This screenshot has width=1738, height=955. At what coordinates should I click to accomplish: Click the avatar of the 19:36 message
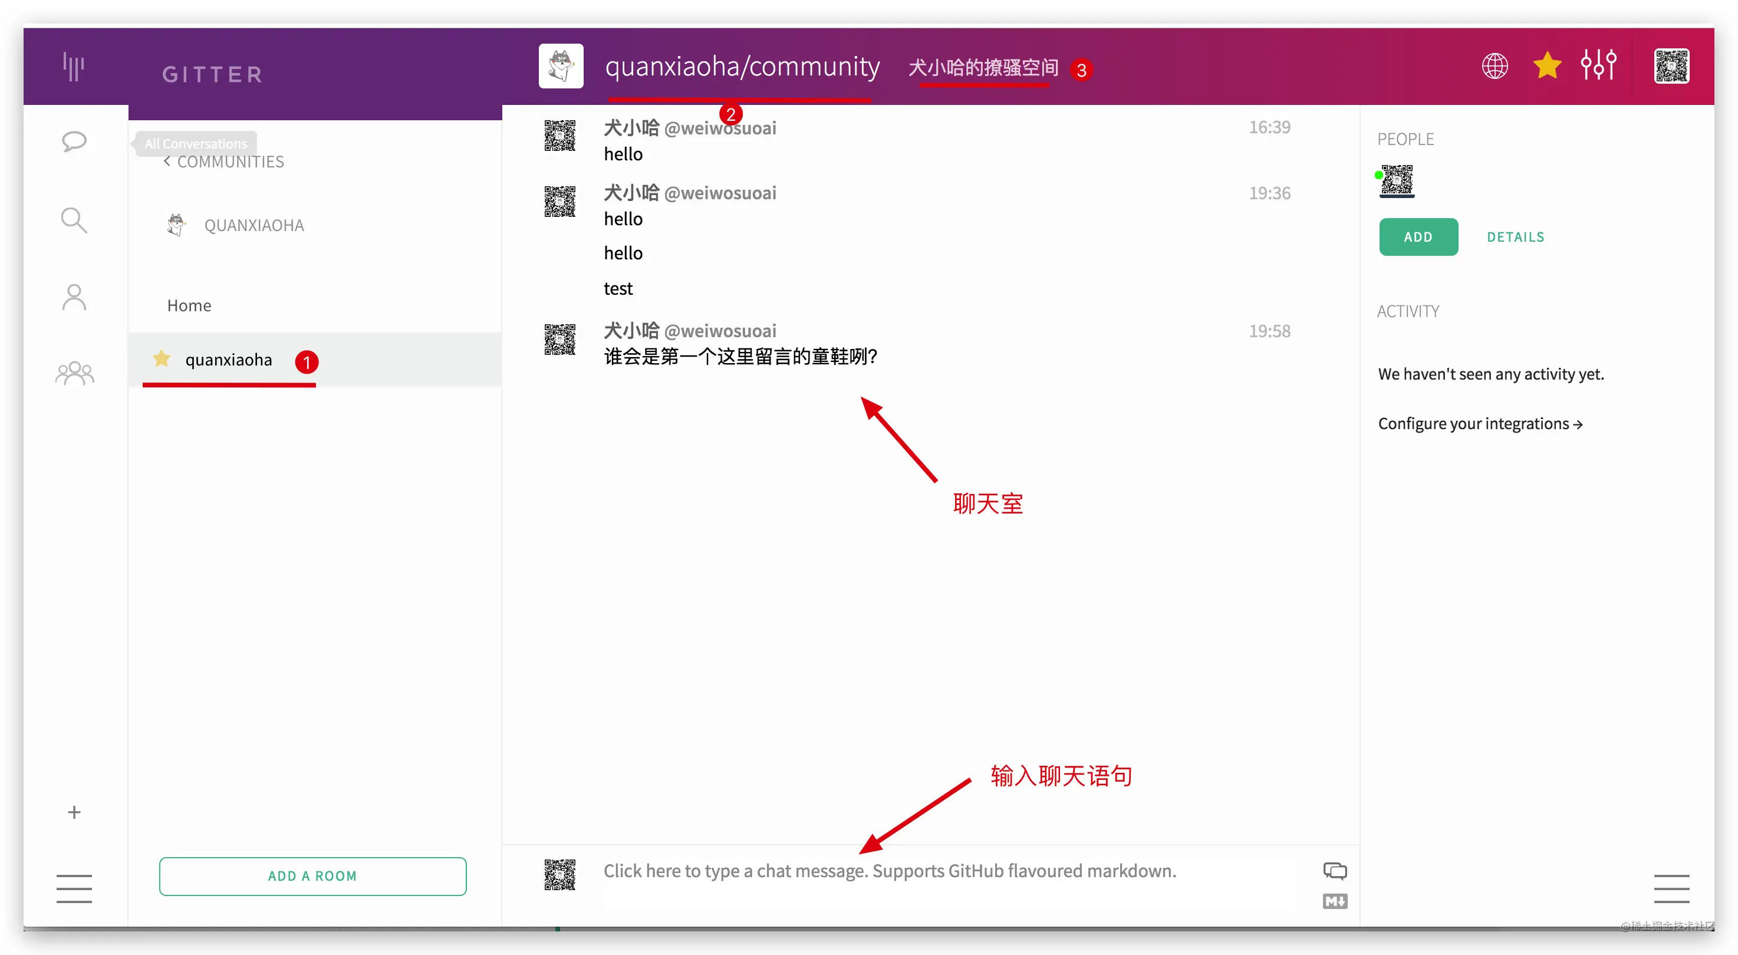560,202
